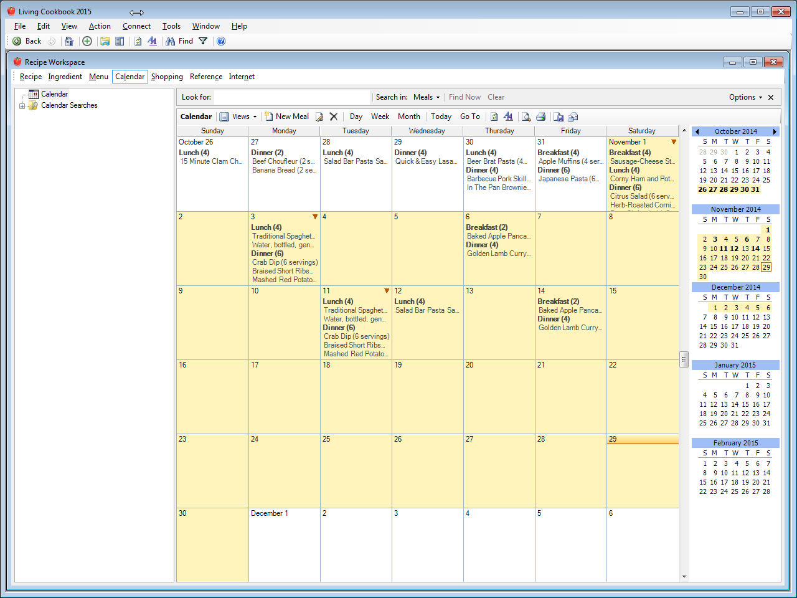The height and width of the screenshot is (598, 797).
Task: Click the green plus add icon
Action: tap(87, 41)
